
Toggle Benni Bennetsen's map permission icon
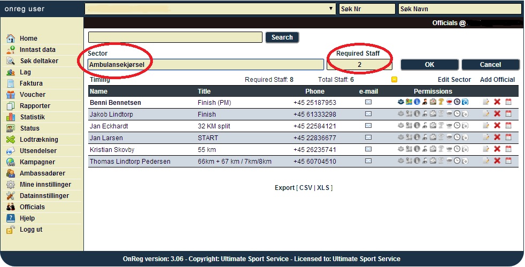tap(409, 102)
